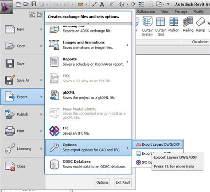Select the IFC Options submenu entry
The width and height of the screenshot is (210, 192).
pos(144,162)
